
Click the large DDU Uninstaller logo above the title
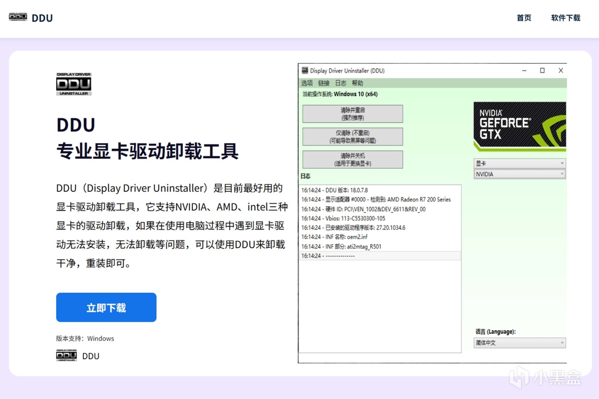[x=74, y=84]
